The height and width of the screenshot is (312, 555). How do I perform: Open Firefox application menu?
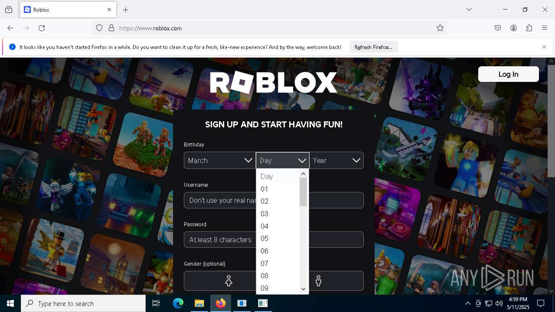tap(545, 28)
